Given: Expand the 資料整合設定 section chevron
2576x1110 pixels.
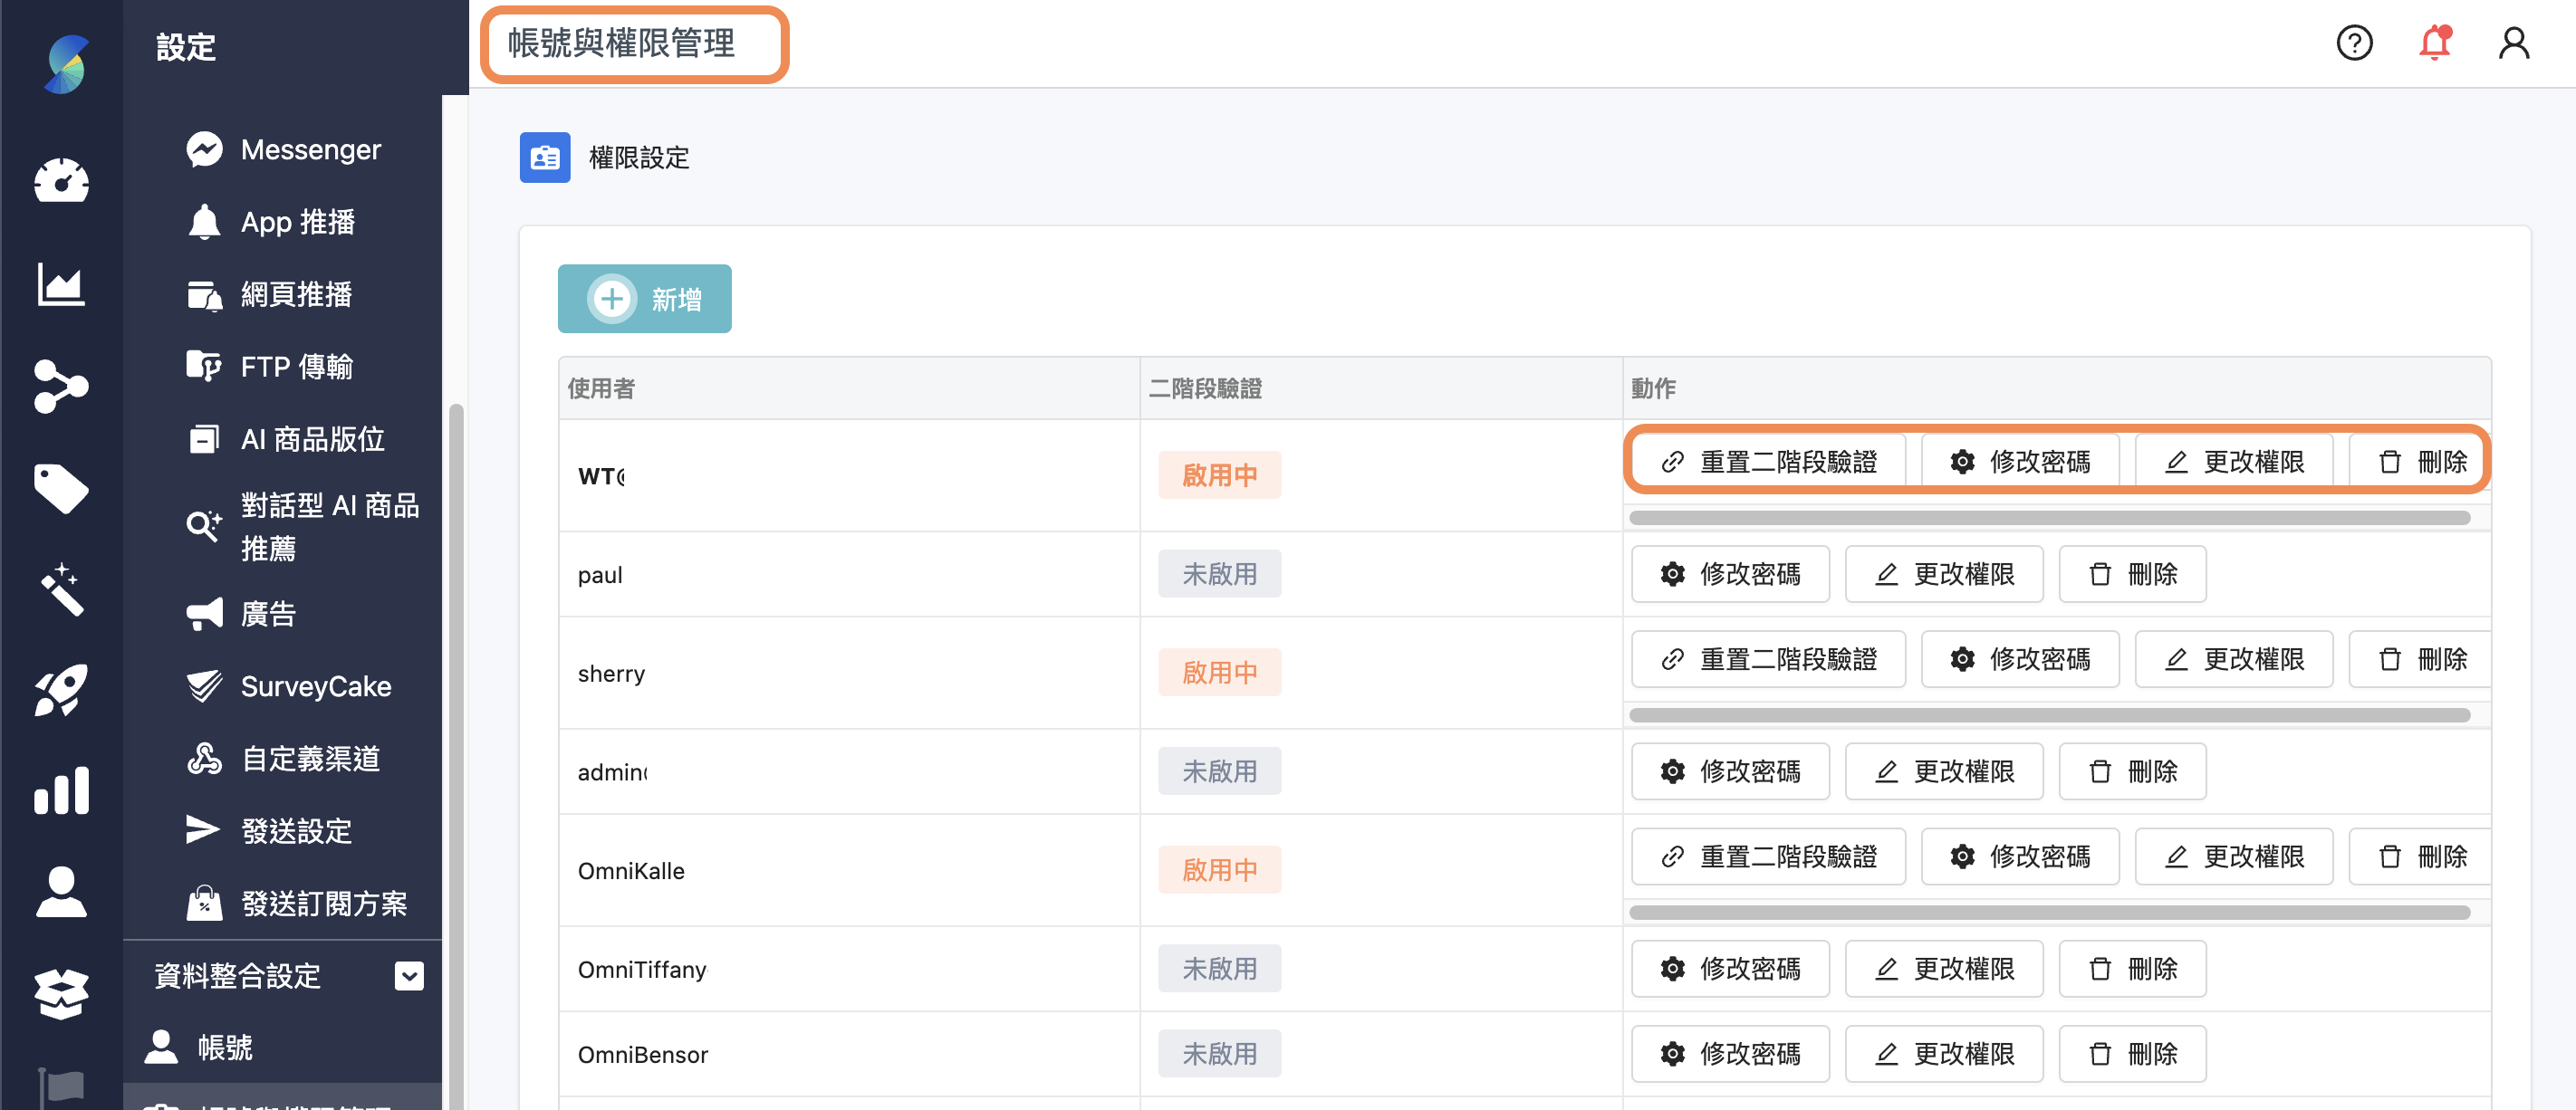Looking at the screenshot, I should click(409, 976).
